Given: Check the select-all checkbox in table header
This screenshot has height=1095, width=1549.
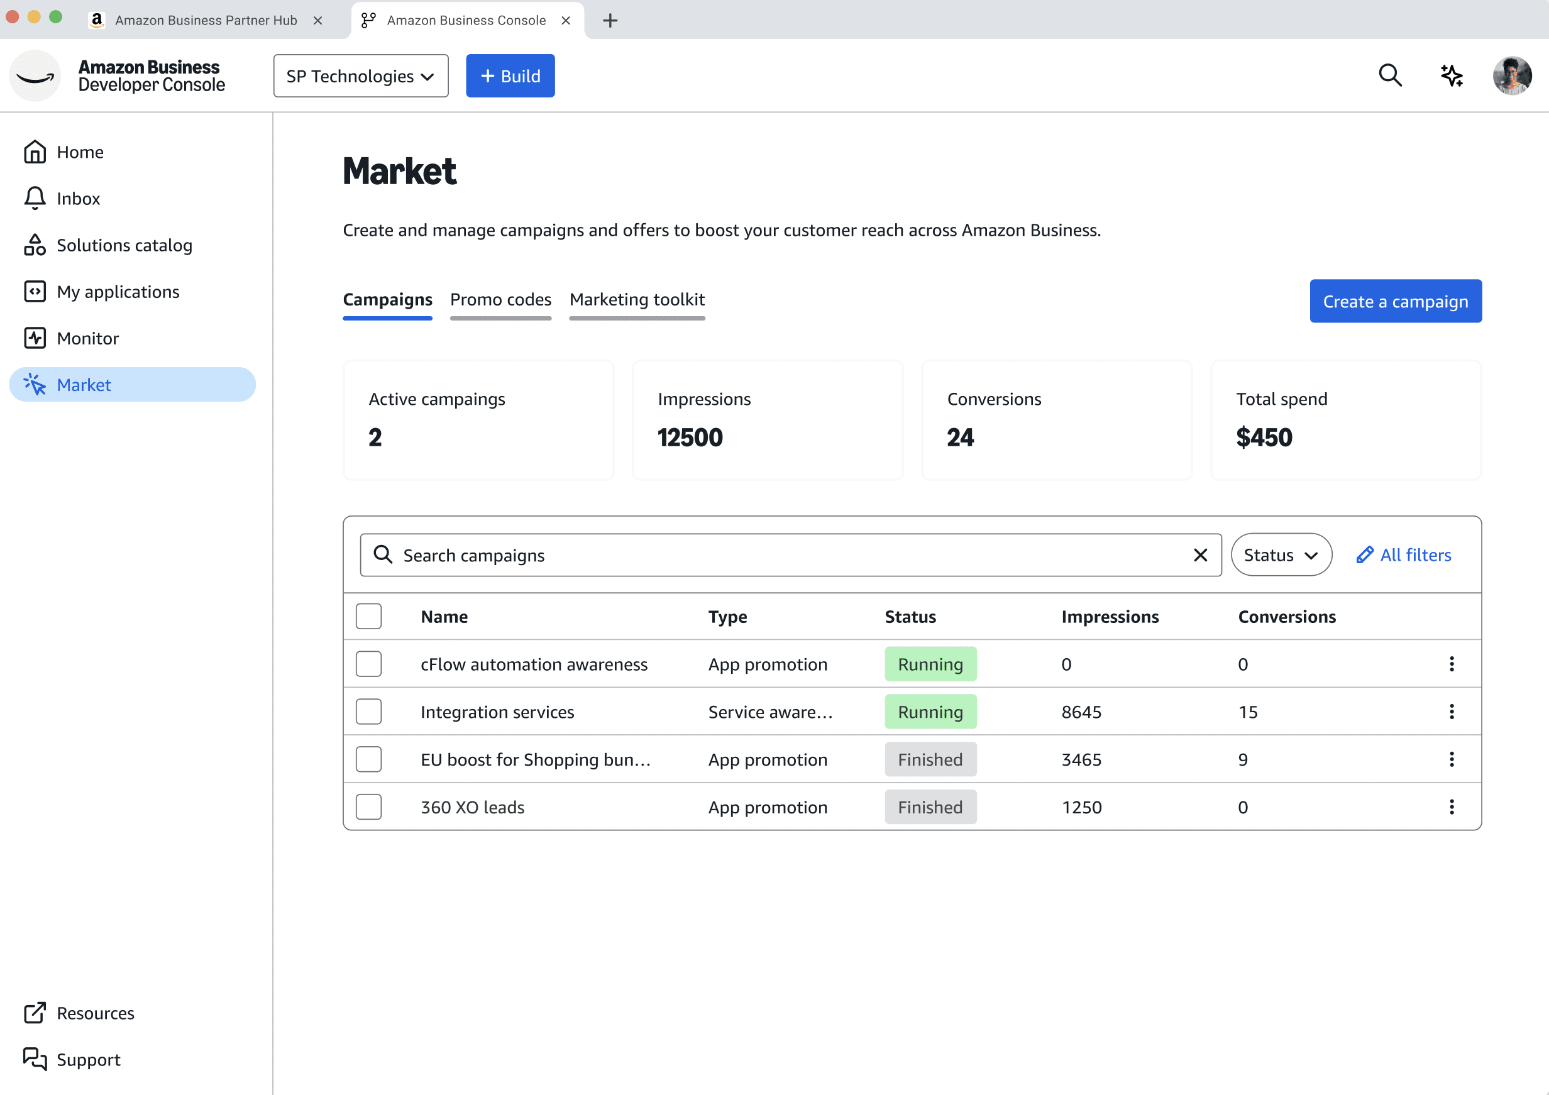Looking at the screenshot, I should (x=369, y=616).
